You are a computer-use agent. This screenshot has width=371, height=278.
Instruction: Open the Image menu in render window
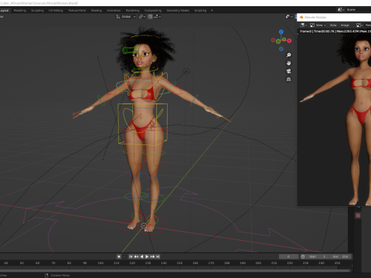point(345,25)
